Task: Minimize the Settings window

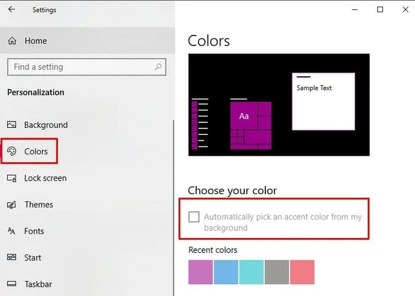Action: pos(355,9)
